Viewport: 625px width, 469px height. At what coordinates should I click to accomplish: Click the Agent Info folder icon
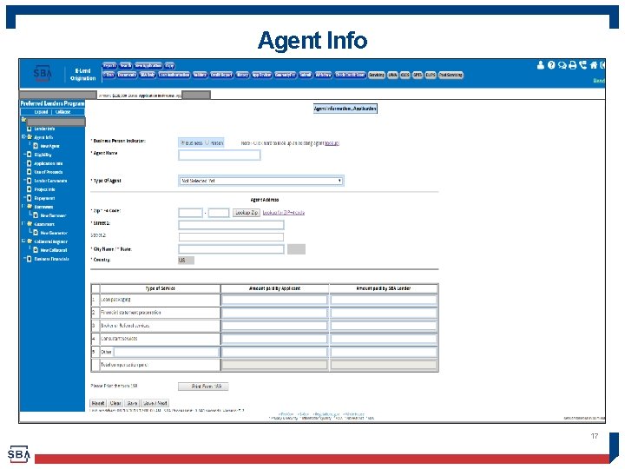(x=30, y=137)
